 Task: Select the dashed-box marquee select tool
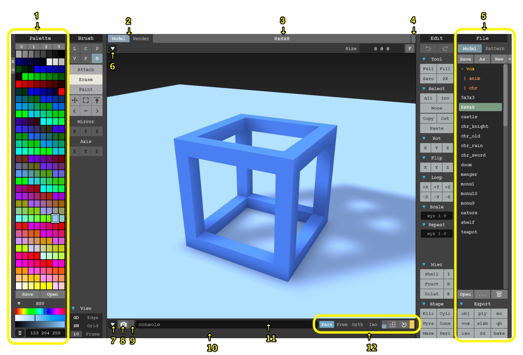pyautogui.click(x=86, y=100)
